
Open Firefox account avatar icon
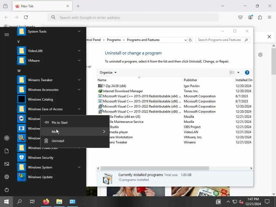250,17
